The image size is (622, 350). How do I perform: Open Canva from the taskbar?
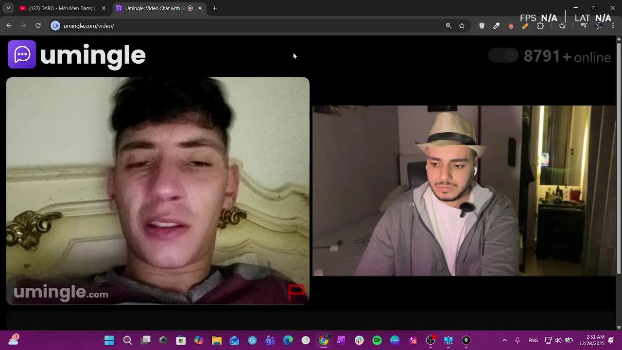(x=395, y=340)
